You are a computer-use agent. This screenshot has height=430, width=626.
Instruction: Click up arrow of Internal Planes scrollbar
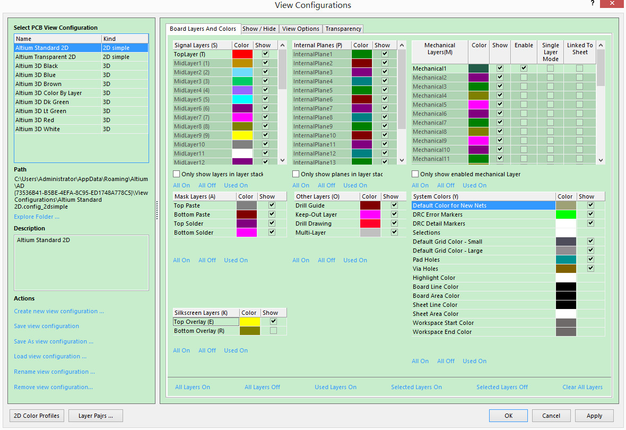pos(402,45)
